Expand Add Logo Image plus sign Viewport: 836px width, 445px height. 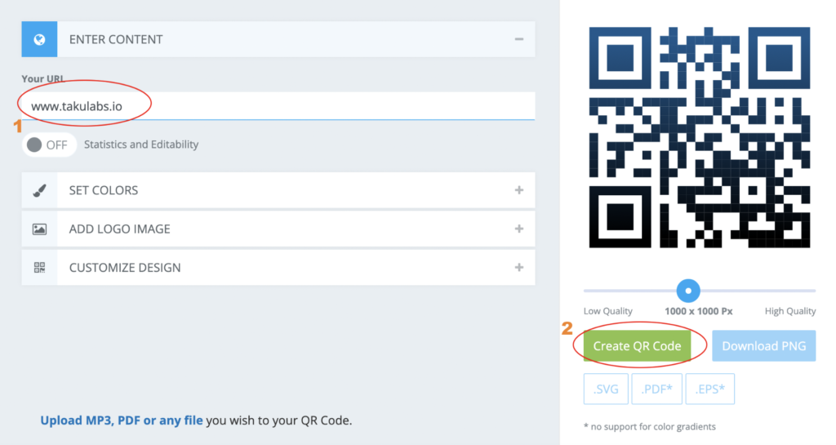pos(518,229)
